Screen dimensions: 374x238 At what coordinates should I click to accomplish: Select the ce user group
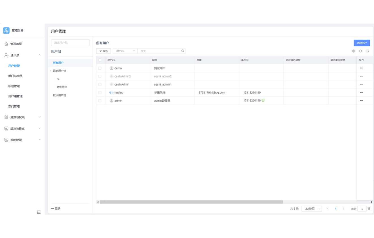pos(58,79)
